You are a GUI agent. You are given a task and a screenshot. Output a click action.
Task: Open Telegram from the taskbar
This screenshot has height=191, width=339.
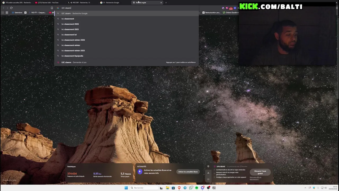click(185, 188)
